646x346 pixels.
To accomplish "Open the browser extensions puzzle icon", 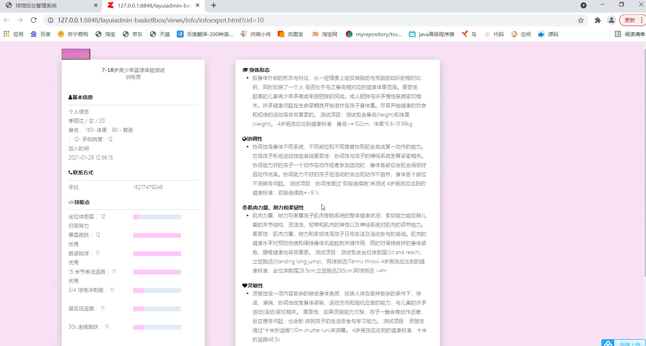I will [598, 20].
